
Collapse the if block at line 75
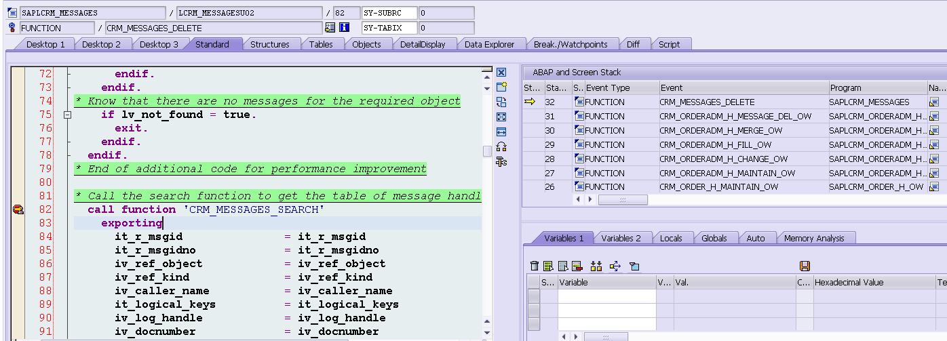[x=67, y=115]
